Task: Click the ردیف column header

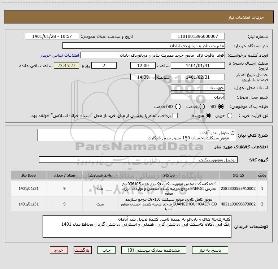Action: (x=262, y=175)
